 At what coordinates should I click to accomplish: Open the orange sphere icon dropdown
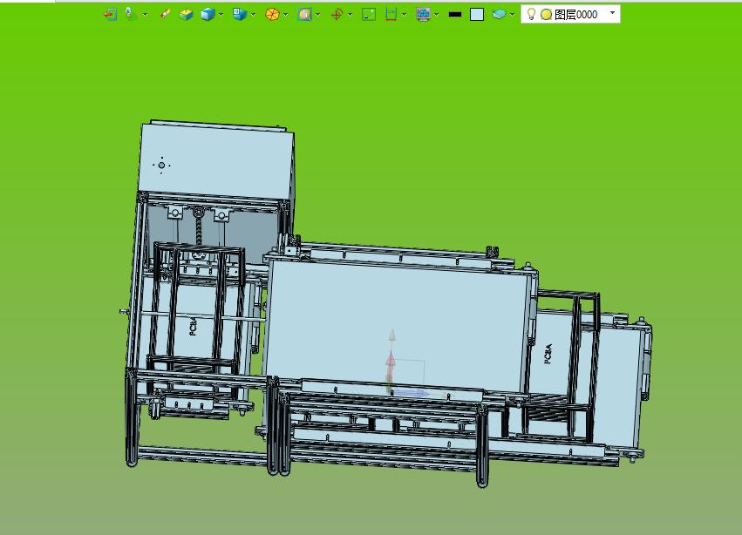(x=285, y=15)
